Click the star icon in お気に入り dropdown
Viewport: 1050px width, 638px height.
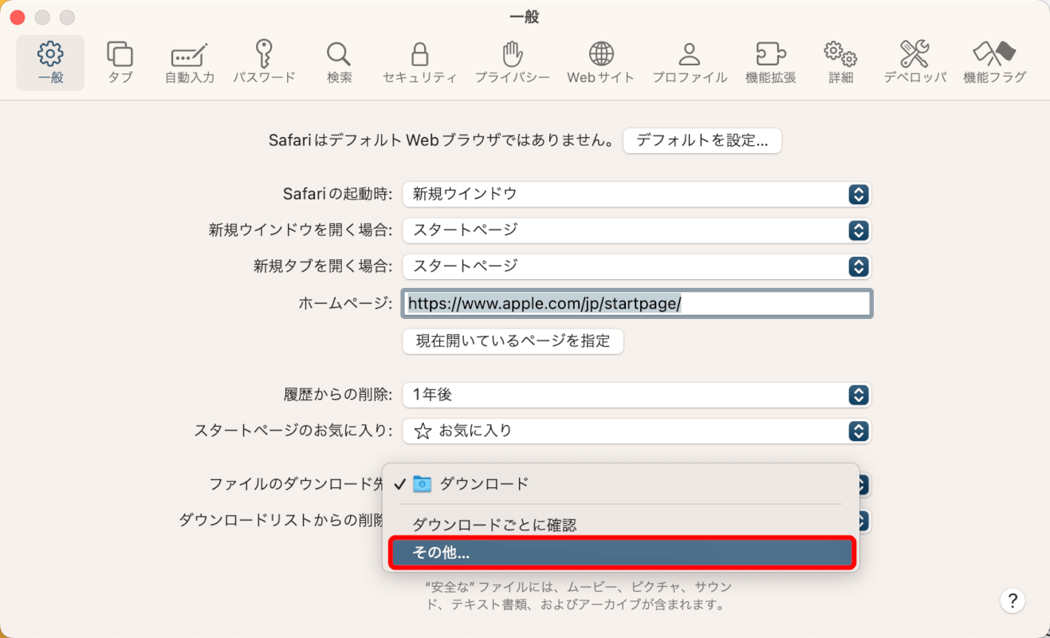click(x=423, y=431)
